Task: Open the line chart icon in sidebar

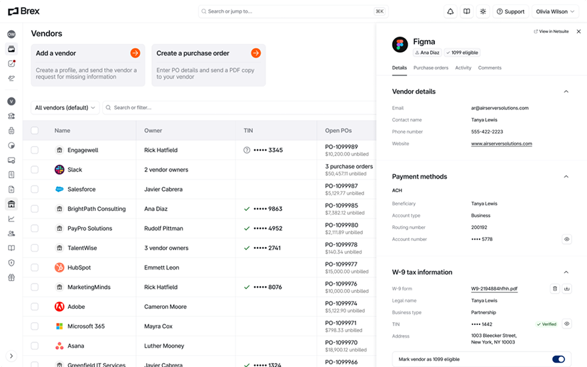Action: click(x=11, y=219)
